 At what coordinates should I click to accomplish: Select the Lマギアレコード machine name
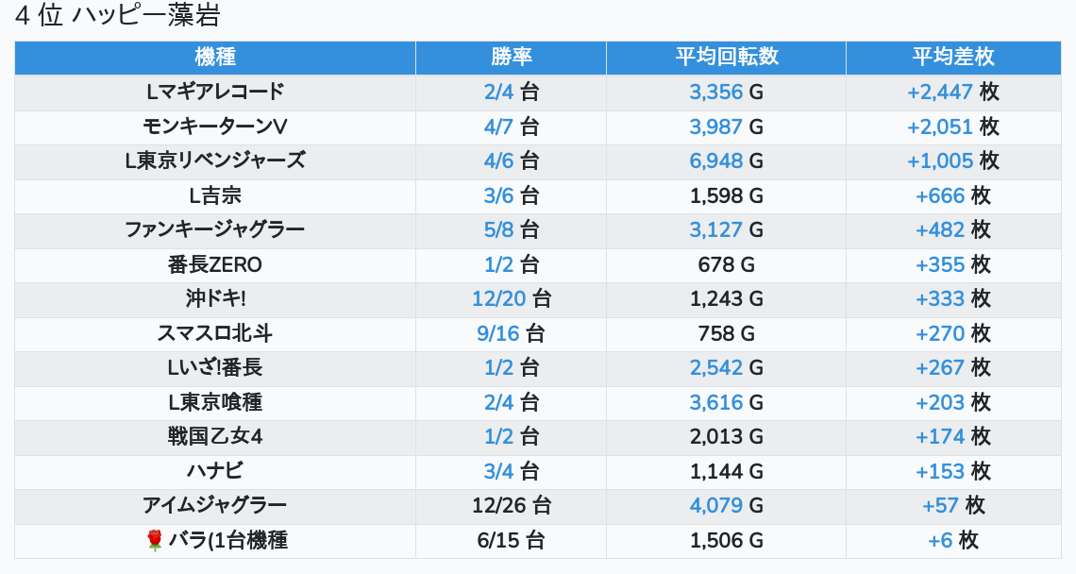pyautogui.click(x=215, y=93)
